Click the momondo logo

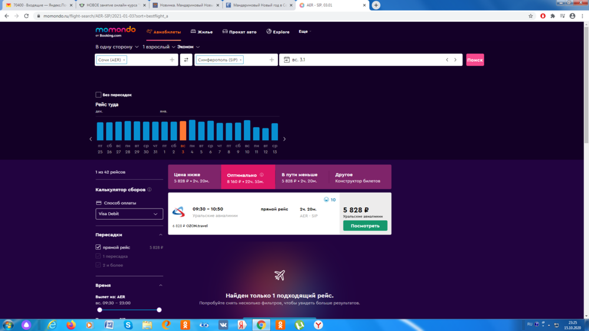(x=115, y=31)
